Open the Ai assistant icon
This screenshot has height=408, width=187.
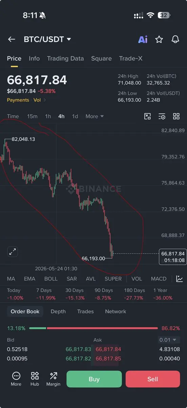click(x=143, y=39)
